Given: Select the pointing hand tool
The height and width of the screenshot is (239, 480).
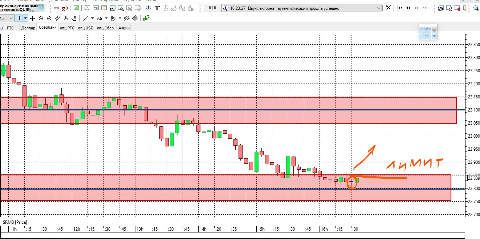Looking at the screenshot, I should [x=66, y=18].
